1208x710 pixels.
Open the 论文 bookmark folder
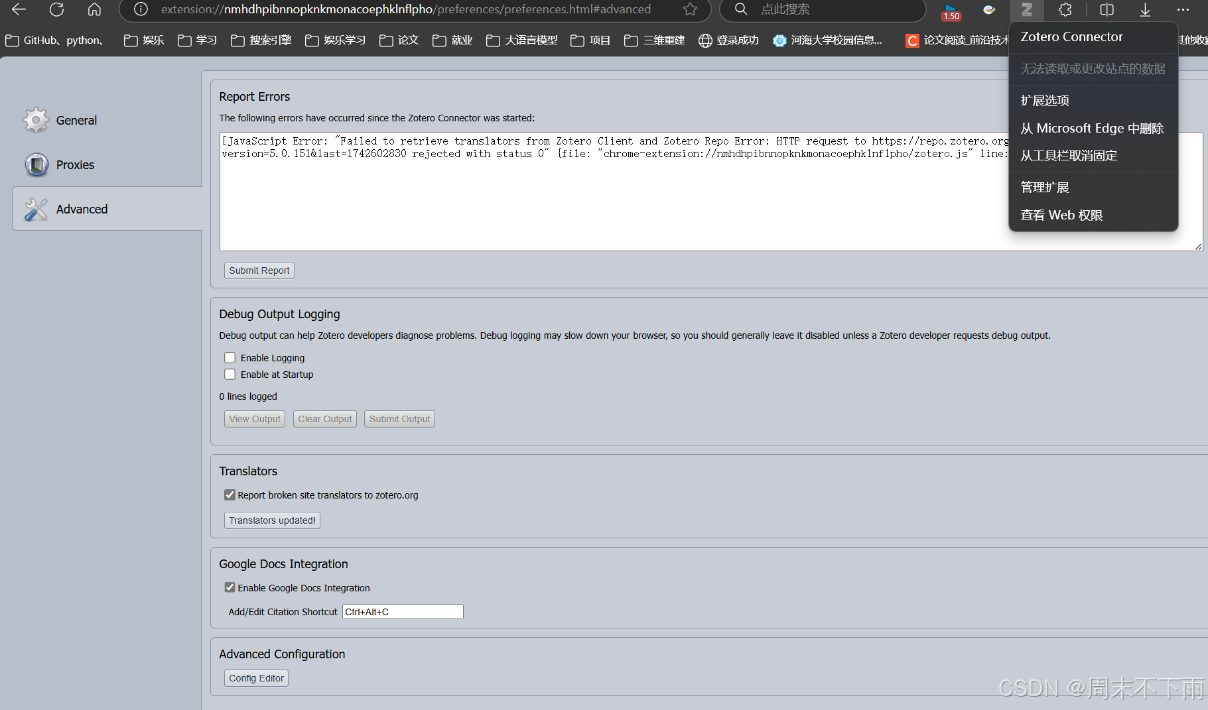point(399,40)
